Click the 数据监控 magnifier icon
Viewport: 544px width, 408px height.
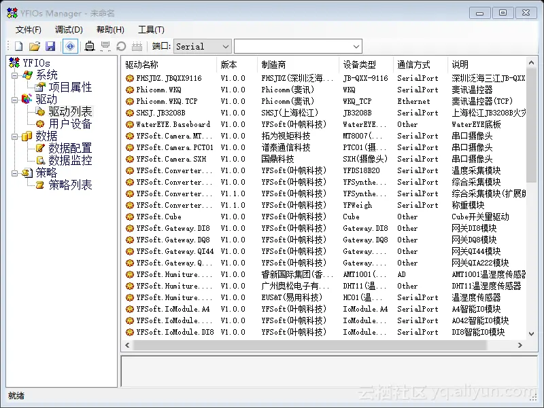(x=41, y=160)
